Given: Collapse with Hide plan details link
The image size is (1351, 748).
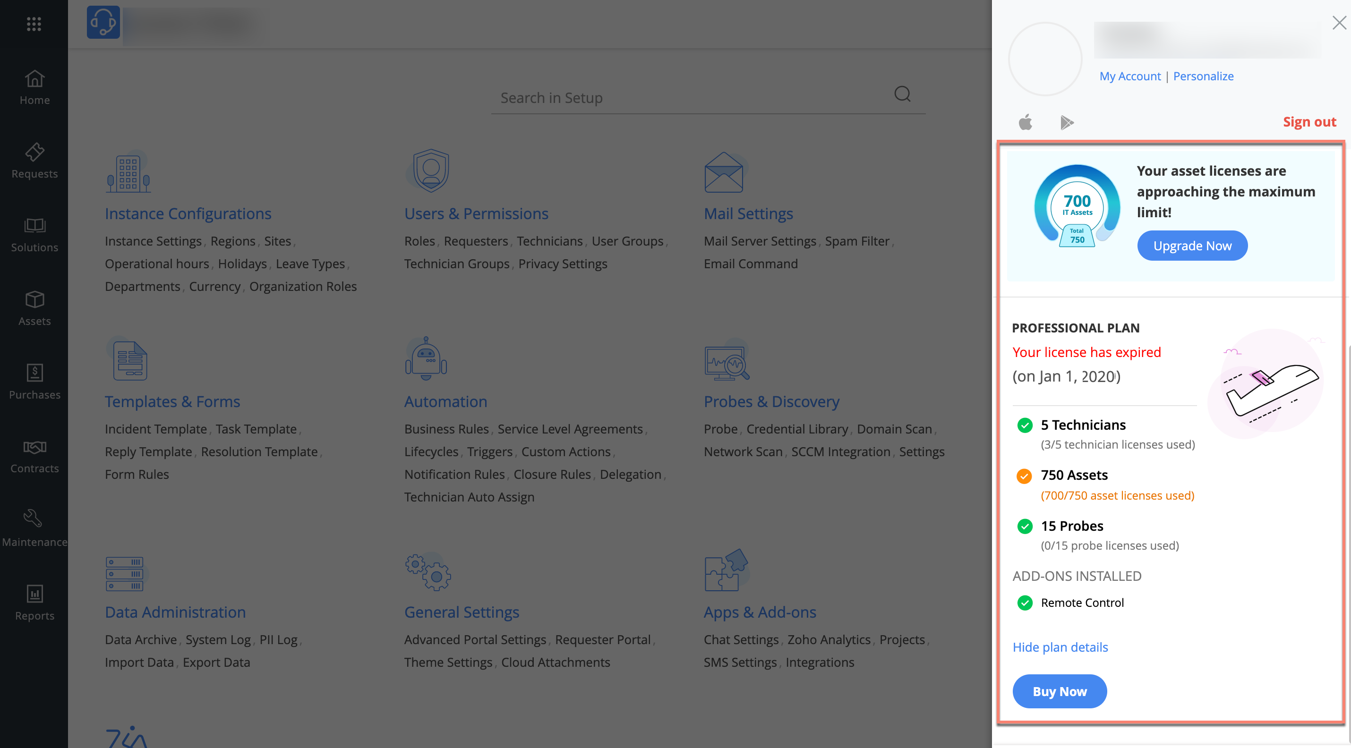Looking at the screenshot, I should [x=1060, y=647].
